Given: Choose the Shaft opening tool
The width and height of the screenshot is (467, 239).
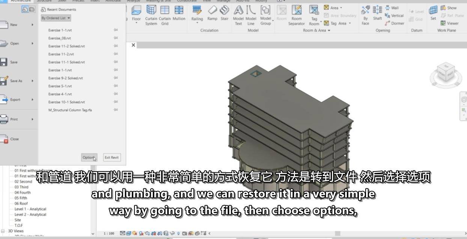Looking at the screenshot, I should (x=377, y=13).
